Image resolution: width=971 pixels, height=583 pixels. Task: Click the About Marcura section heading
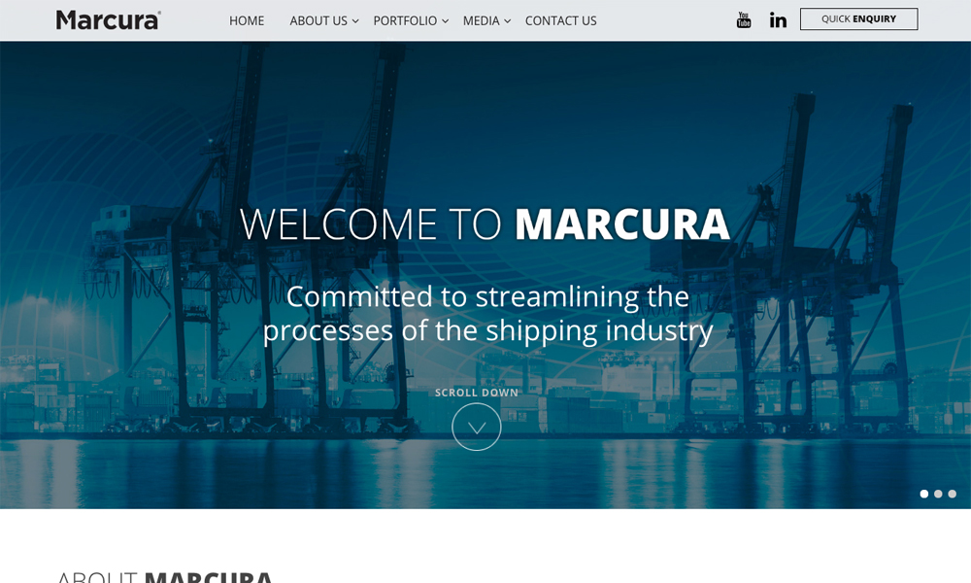tap(165, 577)
